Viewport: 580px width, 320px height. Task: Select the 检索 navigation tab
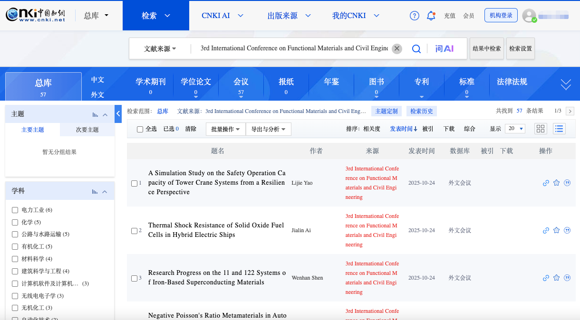[156, 16]
